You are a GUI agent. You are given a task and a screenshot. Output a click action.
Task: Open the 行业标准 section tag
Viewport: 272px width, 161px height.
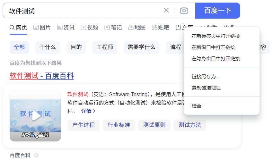[119, 125]
